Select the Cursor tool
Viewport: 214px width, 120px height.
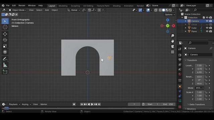point(5,27)
